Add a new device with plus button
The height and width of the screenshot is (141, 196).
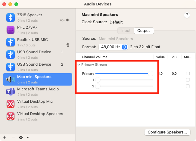pos(5,137)
